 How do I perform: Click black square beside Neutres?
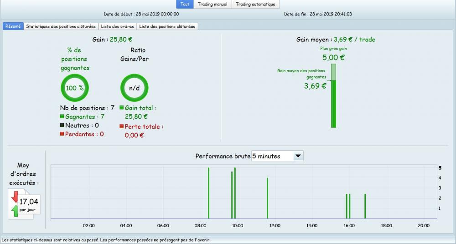pos(62,125)
